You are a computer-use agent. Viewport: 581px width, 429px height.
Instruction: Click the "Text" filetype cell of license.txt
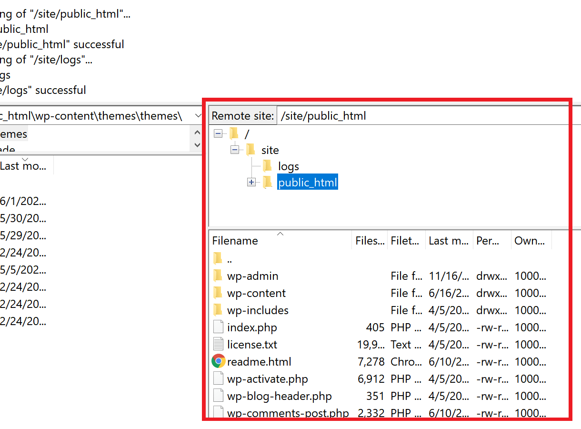click(x=406, y=345)
